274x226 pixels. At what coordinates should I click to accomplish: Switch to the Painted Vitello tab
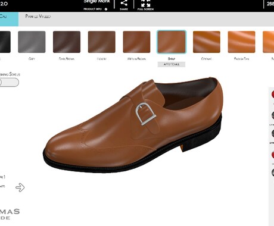[38, 17]
